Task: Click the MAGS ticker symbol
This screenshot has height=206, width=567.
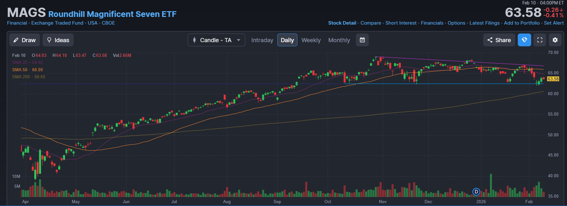Action: click(x=27, y=13)
